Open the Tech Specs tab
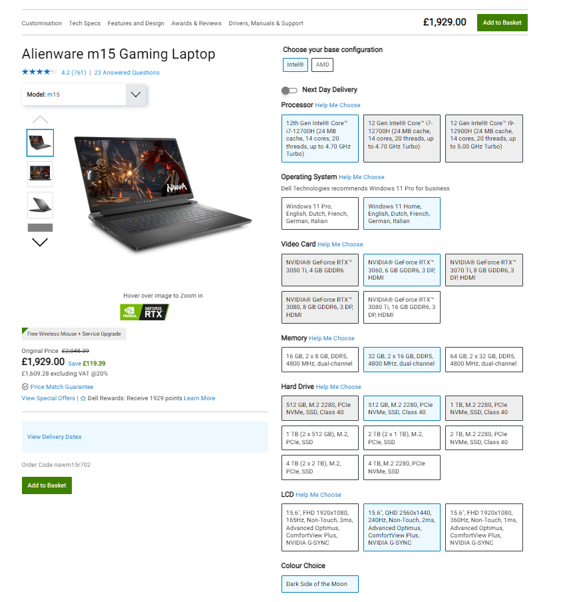 tap(85, 23)
